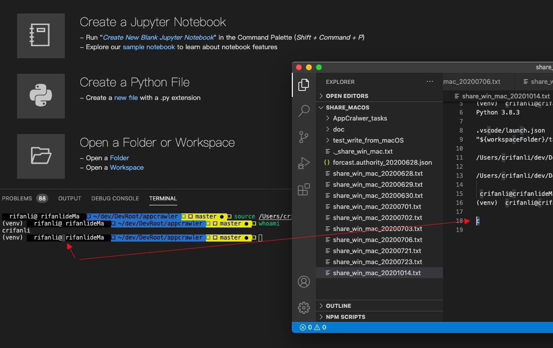The height and width of the screenshot is (348, 553).
Task: Click the 'crifanli' output line in terminal
Action: click(x=16, y=230)
